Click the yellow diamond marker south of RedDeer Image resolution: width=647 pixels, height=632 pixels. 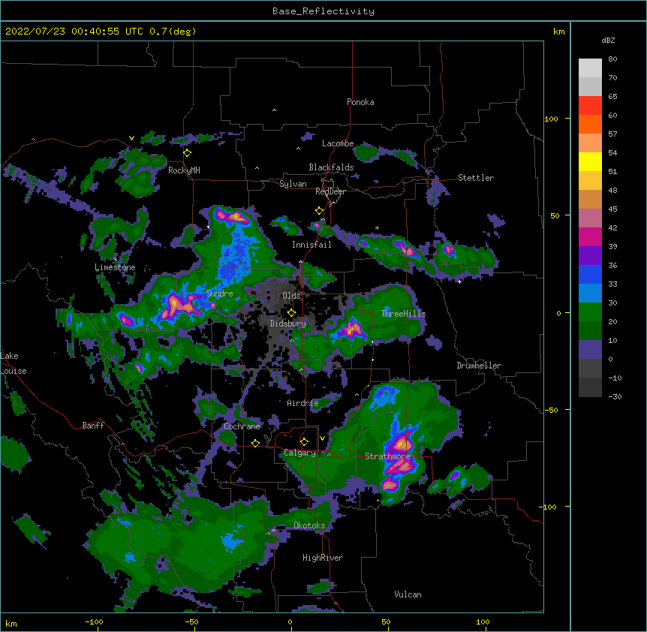tap(319, 211)
